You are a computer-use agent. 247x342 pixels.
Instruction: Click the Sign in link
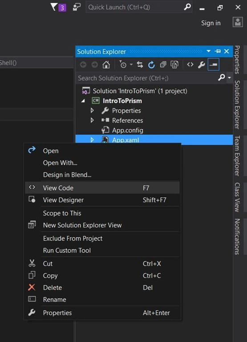(x=211, y=23)
